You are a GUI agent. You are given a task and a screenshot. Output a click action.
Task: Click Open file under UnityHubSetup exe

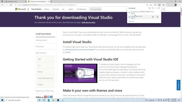(133, 18)
